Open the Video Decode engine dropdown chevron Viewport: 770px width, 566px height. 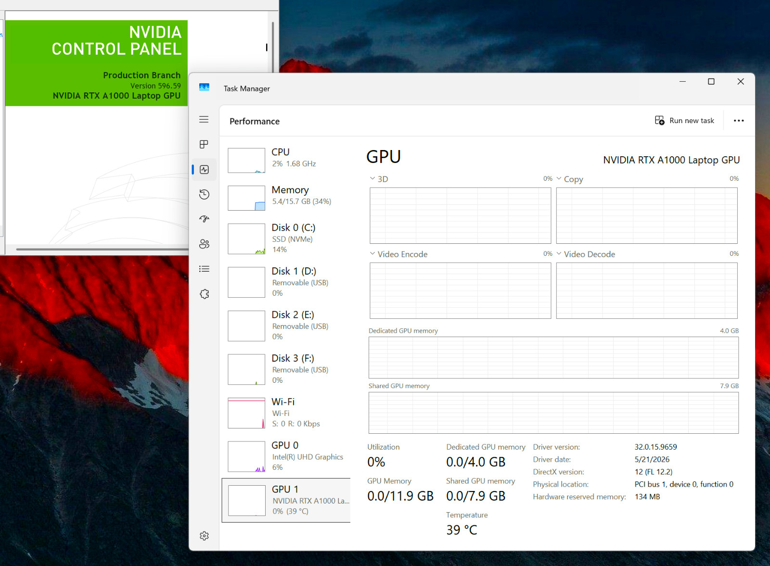pyautogui.click(x=559, y=253)
